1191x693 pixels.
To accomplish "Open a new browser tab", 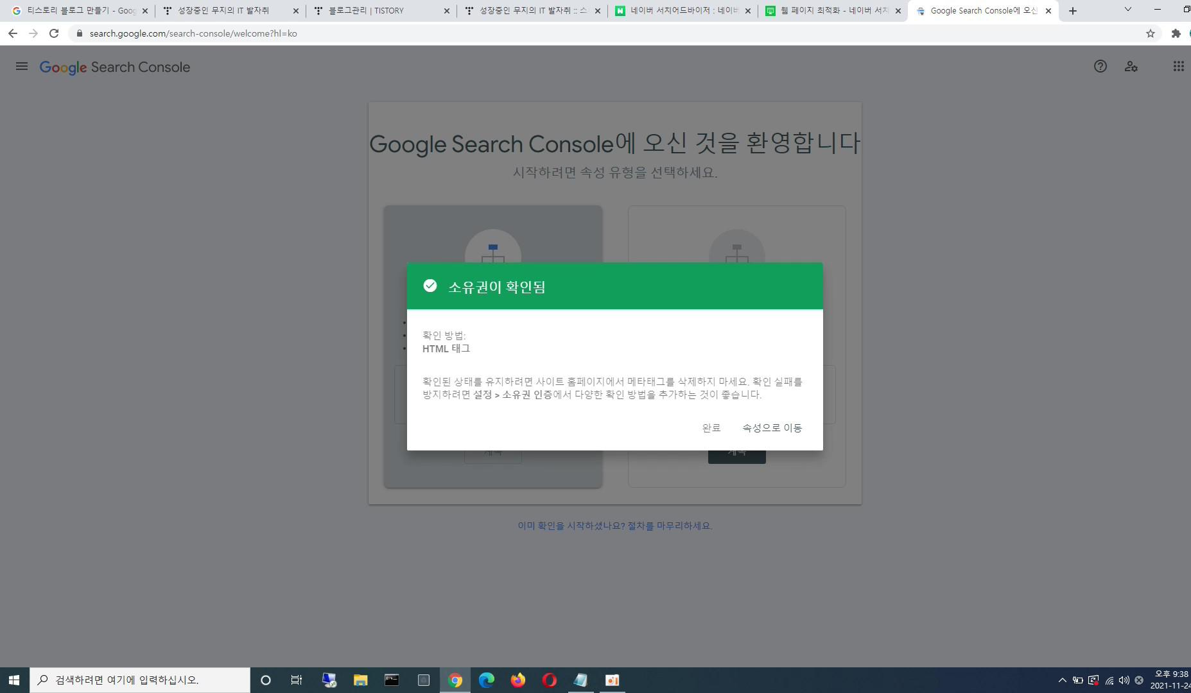I will pyautogui.click(x=1072, y=11).
